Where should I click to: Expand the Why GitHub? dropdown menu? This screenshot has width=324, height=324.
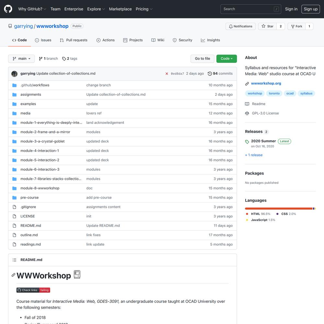point(32,9)
